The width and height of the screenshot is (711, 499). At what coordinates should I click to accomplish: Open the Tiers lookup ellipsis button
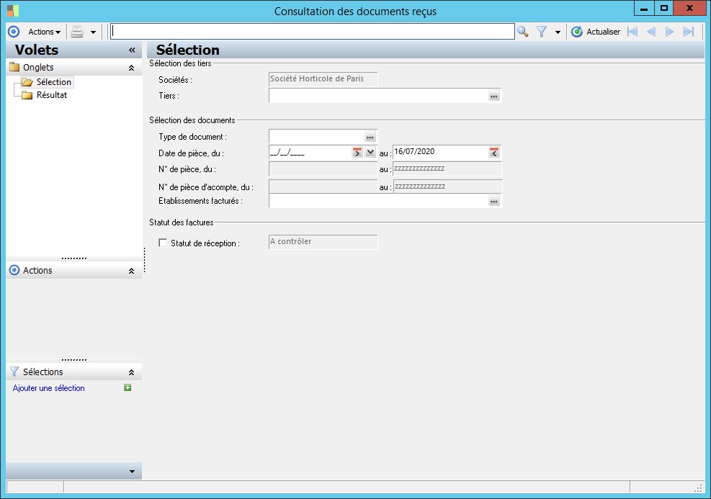coord(493,96)
